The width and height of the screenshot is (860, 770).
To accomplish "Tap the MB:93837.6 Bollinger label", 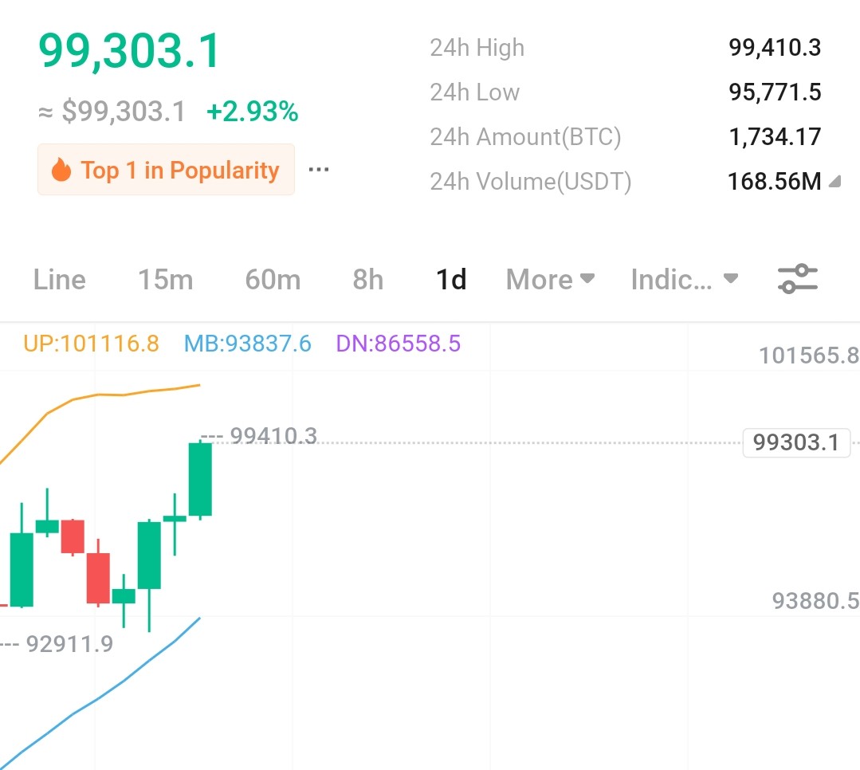I will click(x=247, y=344).
